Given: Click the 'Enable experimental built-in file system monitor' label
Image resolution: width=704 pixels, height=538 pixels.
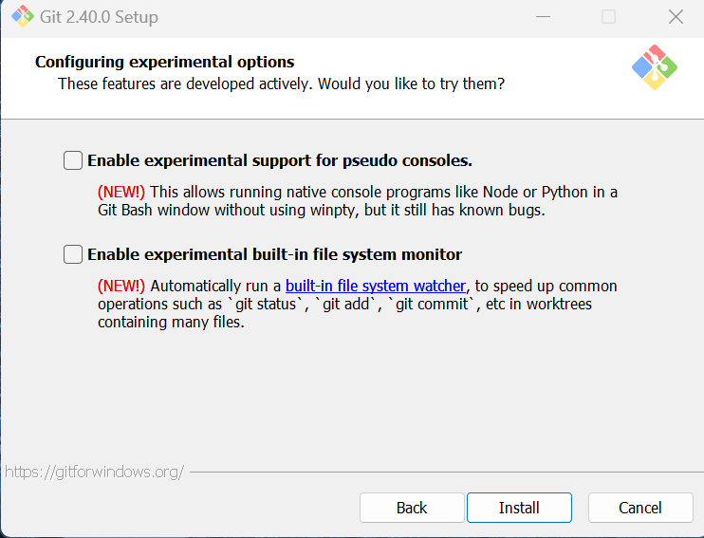Looking at the screenshot, I should (274, 254).
